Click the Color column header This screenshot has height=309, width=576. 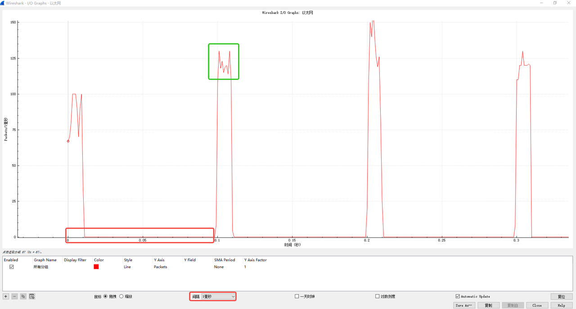99,260
